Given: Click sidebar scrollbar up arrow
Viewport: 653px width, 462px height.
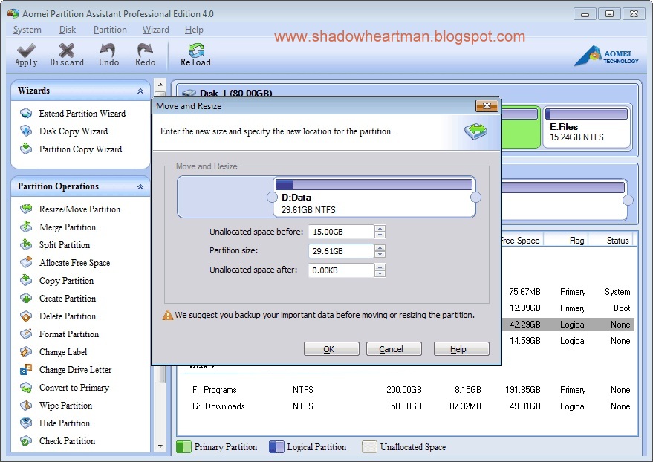Looking at the screenshot, I should [160, 85].
